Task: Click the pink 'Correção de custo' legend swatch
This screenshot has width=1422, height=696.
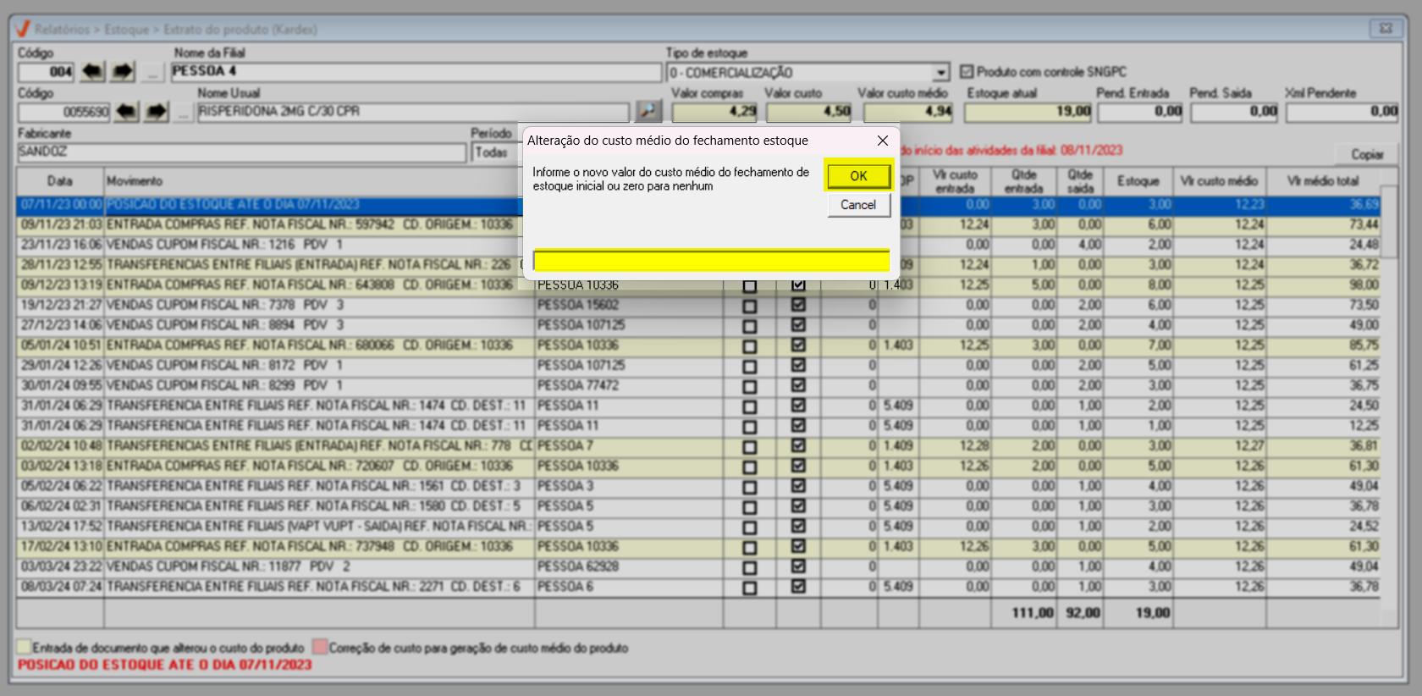Action: coord(320,648)
